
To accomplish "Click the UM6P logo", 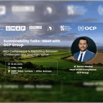I will 15,28.
